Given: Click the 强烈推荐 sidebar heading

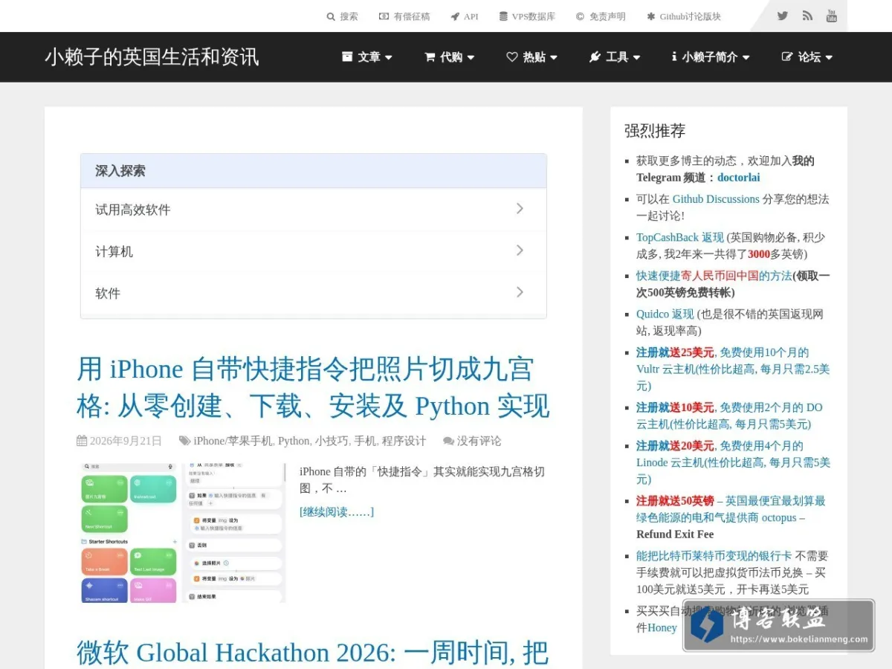Looking at the screenshot, I should tap(655, 131).
